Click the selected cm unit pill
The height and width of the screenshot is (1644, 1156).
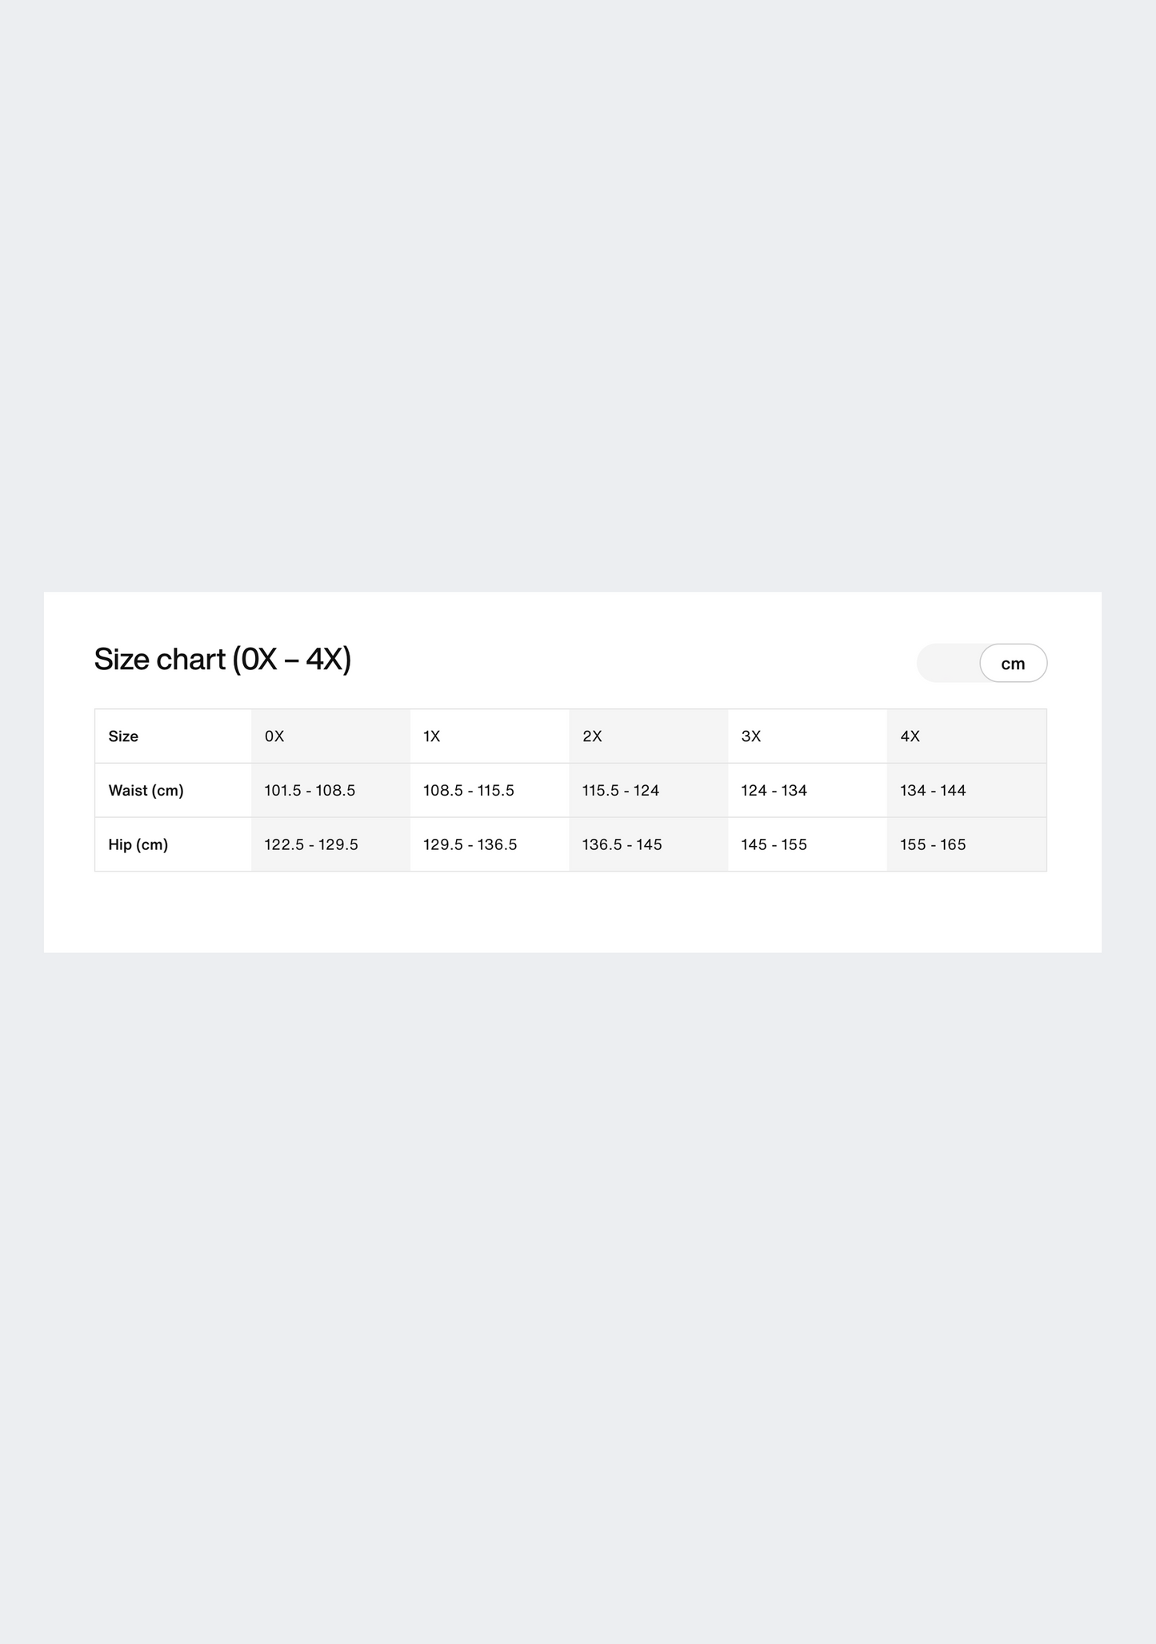(x=1013, y=663)
